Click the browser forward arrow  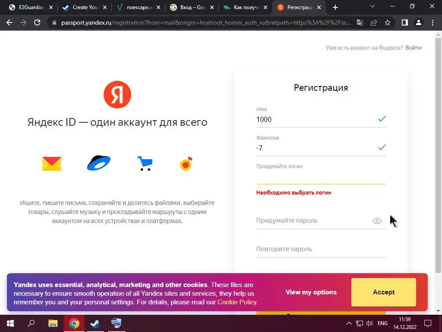tap(23, 22)
